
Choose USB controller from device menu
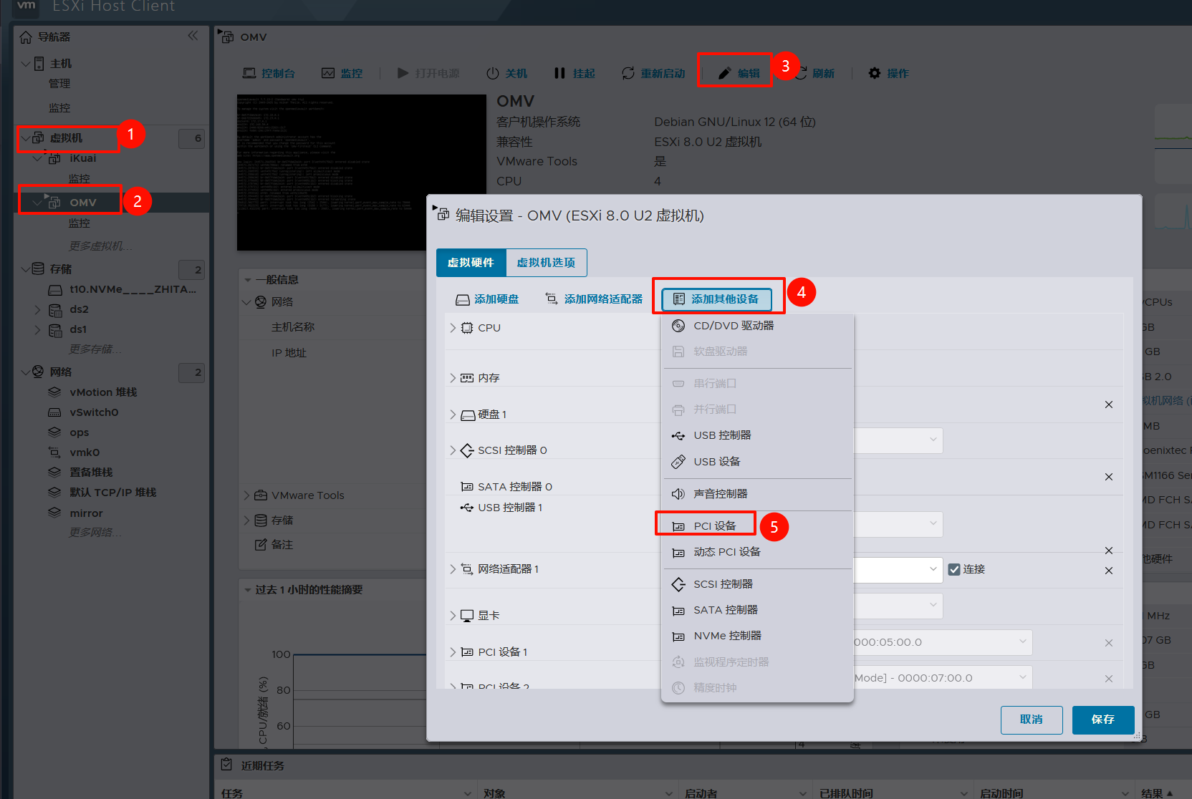pos(757,435)
